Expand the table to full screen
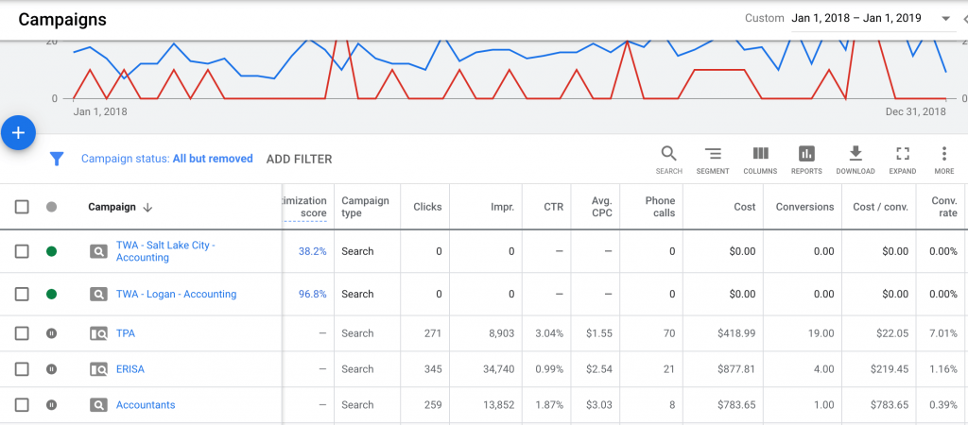Screen dimensions: 968x425 tap(902, 159)
